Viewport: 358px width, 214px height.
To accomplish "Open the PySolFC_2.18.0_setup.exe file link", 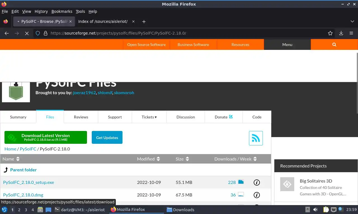I will click(x=29, y=182).
